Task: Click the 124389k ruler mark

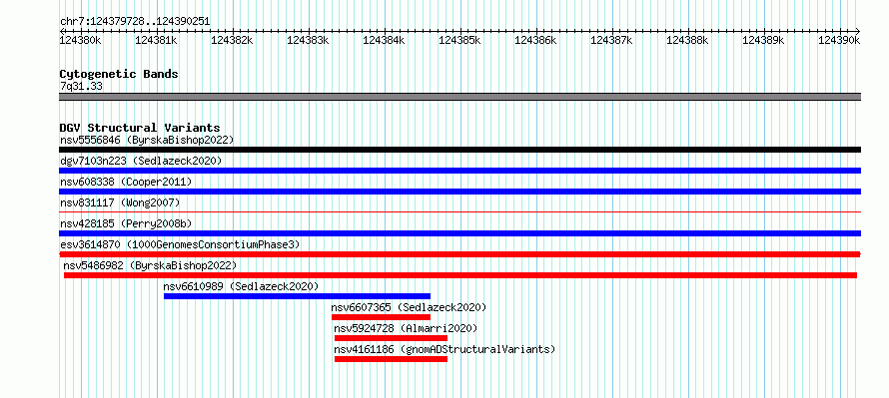Action: point(764,40)
